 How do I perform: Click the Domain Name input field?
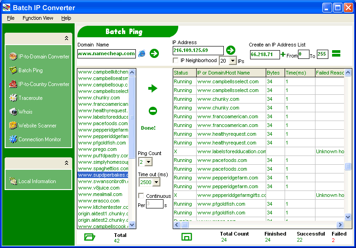pos(106,54)
